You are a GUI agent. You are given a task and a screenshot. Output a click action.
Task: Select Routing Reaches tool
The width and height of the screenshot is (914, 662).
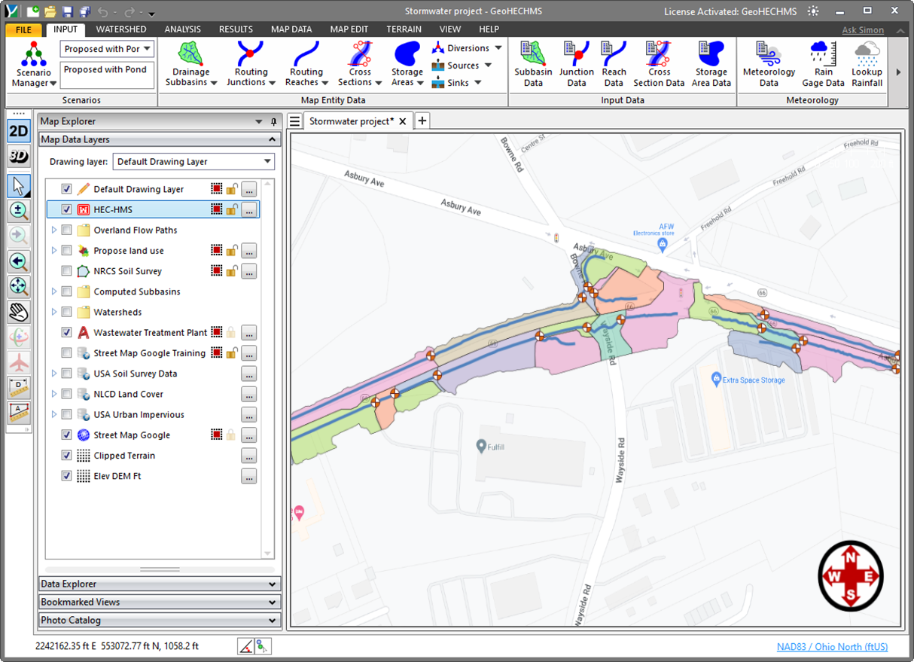pyautogui.click(x=306, y=65)
